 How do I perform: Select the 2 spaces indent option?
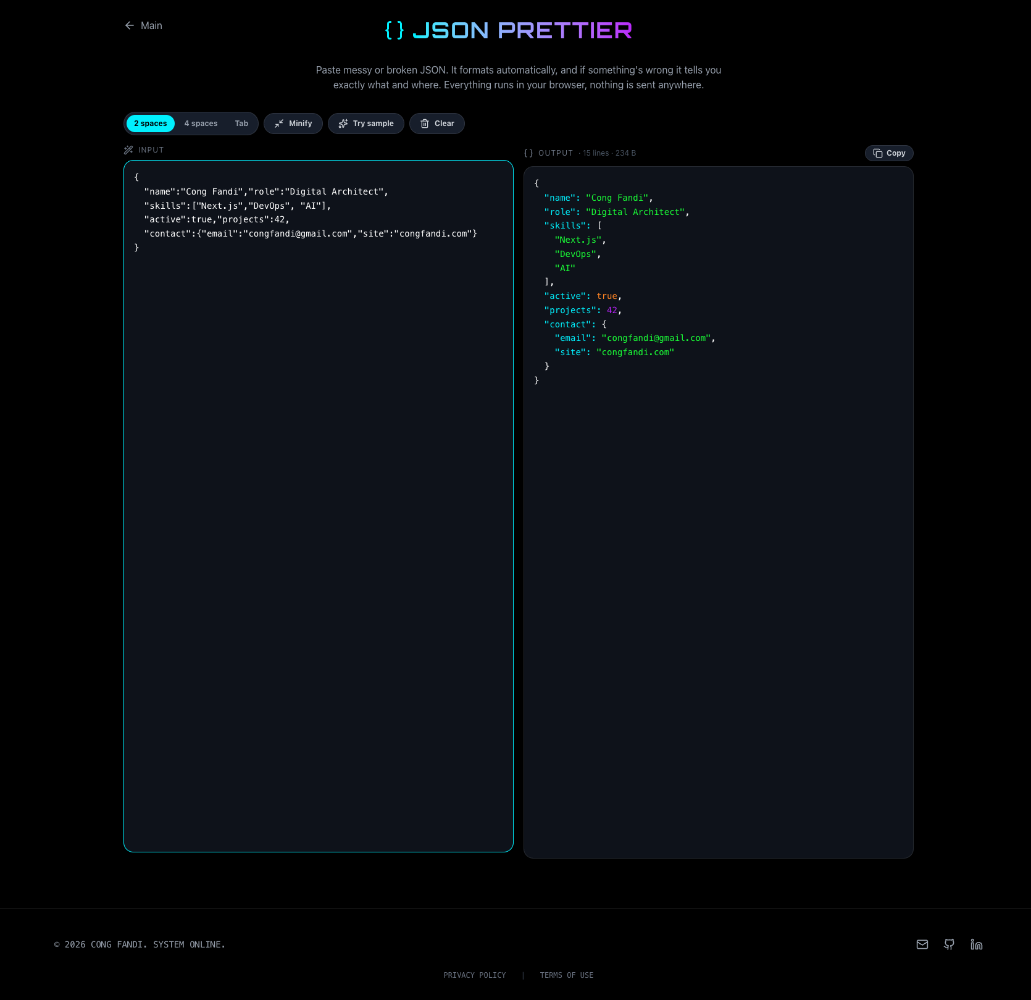tap(151, 124)
